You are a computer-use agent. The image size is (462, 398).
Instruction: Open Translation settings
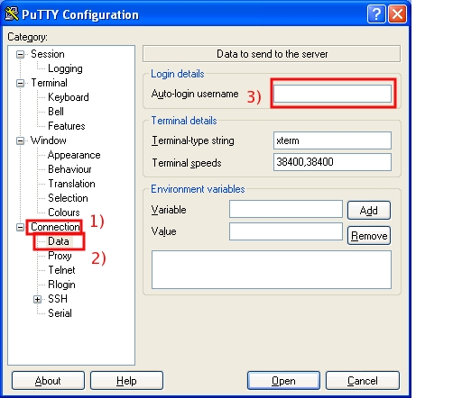click(71, 184)
